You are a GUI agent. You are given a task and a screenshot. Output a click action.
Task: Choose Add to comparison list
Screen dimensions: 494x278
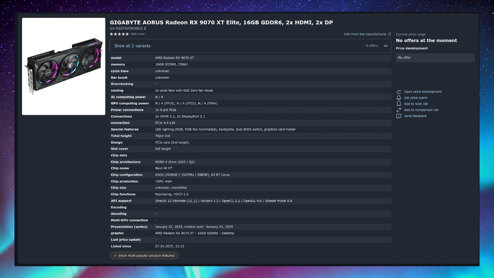tap(421, 110)
